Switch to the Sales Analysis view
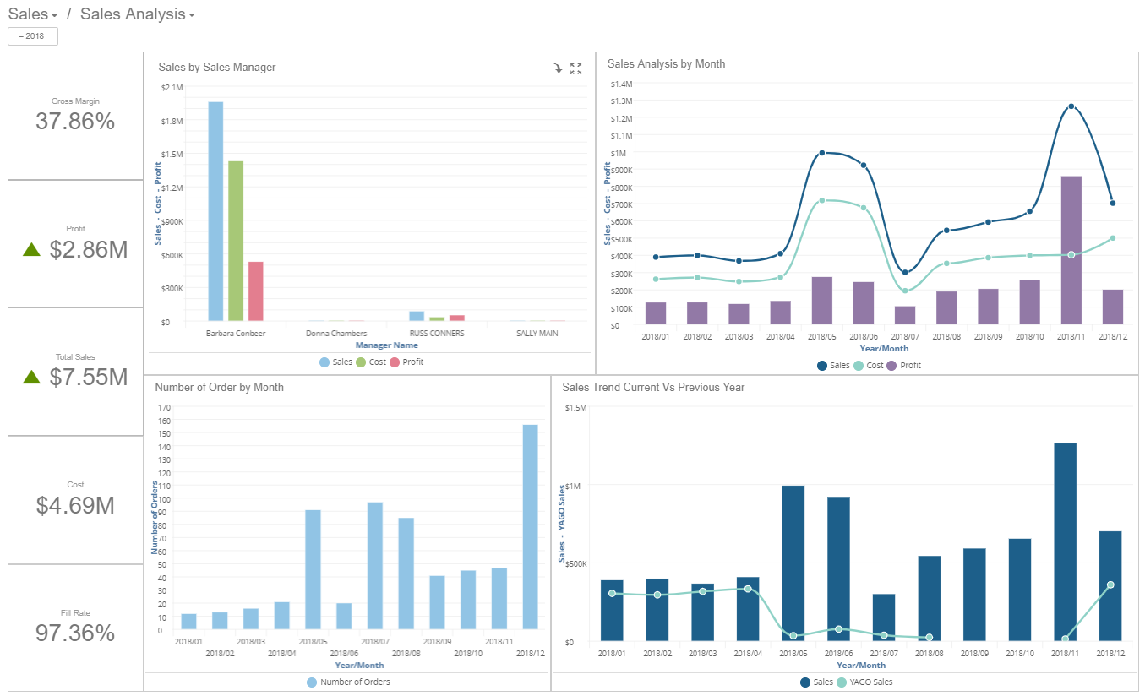Screen dimensions: 1145x696 pyautogui.click(x=131, y=14)
